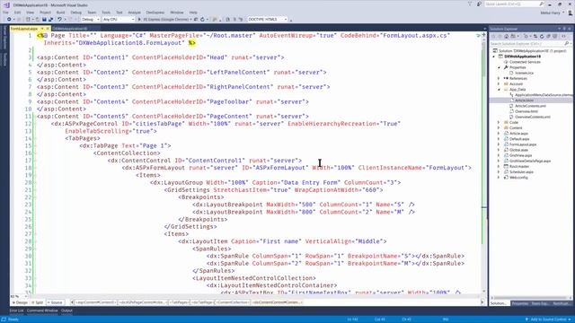
Task: Open the Edit menu
Action: coord(17,13)
